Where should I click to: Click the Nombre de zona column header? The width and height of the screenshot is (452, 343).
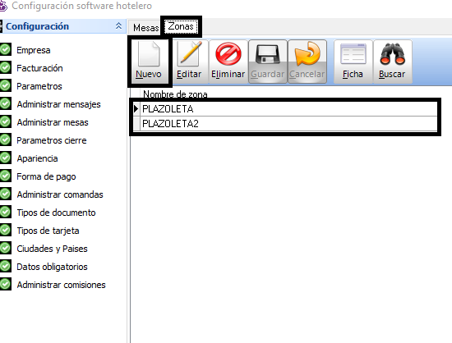click(x=175, y=94)
